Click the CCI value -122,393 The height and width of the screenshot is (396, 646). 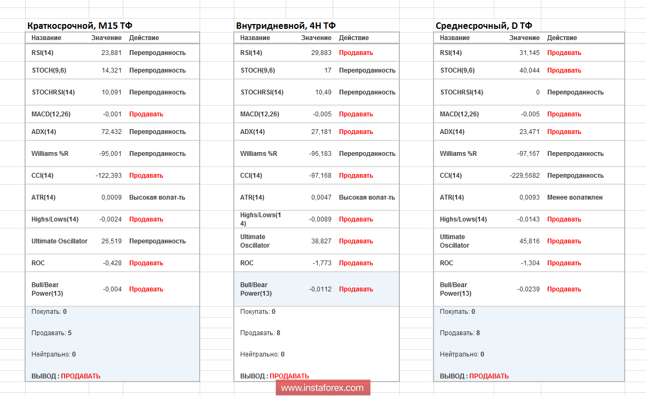109,176
